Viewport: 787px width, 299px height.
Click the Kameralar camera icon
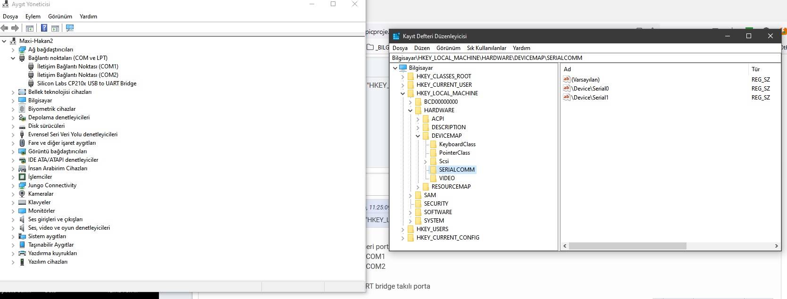[x=22, y=194]
